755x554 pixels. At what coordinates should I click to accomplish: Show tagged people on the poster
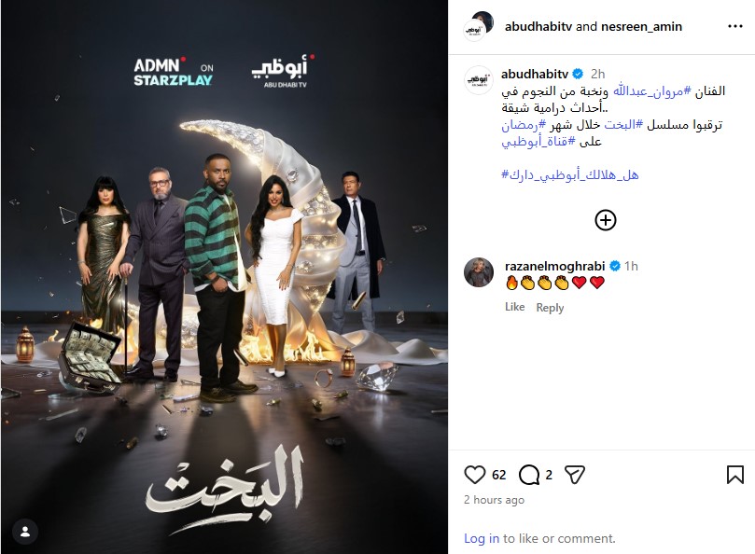click(25, 532)
